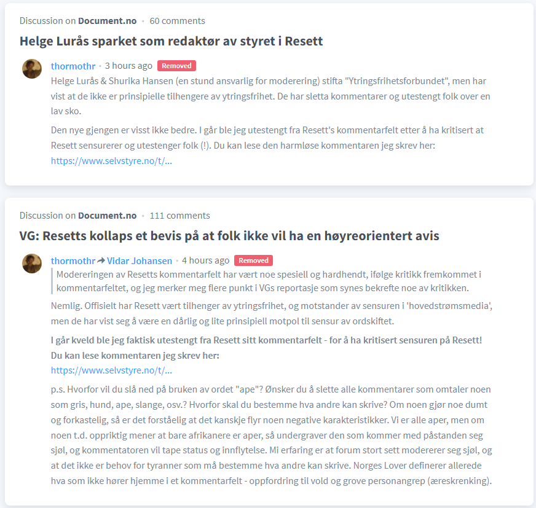Click the paragraph starting "p.s. Hvorfor vil du"
Image resolution: width=536 pixels, height=508 pixels.
pyautogui.click(x=270, y=435)
